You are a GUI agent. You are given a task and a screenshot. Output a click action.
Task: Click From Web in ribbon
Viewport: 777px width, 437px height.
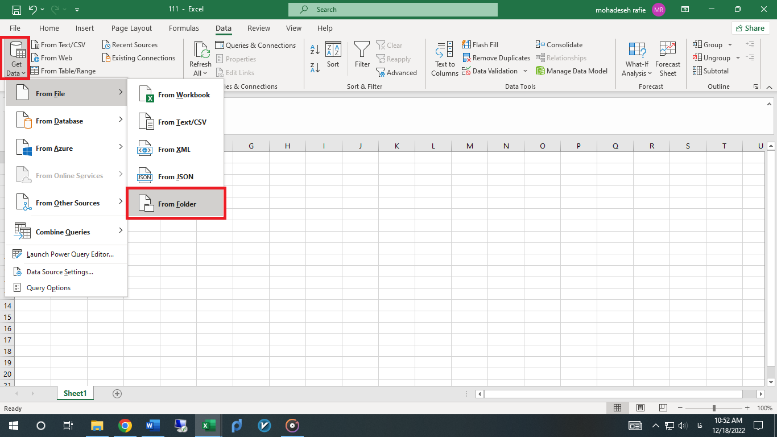pos(52,58)
